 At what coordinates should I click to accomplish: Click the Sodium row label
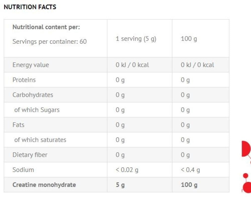[23, 170]
